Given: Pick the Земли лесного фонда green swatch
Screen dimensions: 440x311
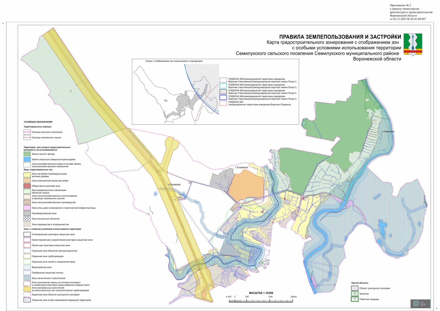Looking at the screenshot, I should point(27,154).
